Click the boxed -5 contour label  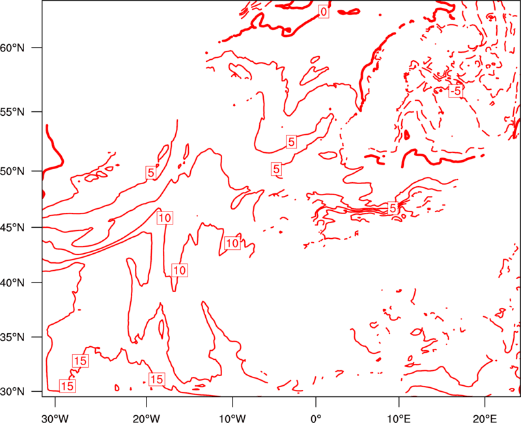455,90
